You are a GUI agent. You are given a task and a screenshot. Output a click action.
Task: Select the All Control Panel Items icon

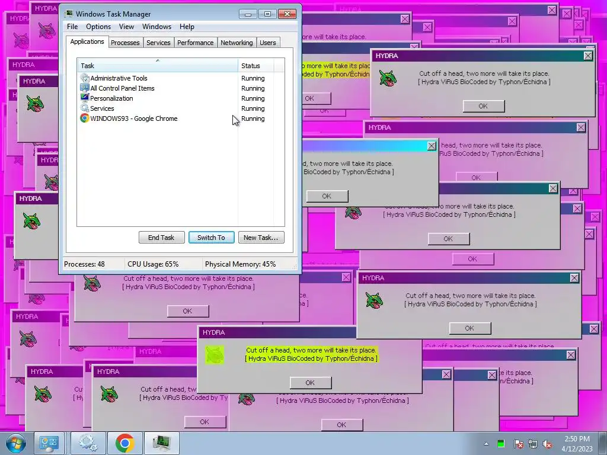pos(85,88)
